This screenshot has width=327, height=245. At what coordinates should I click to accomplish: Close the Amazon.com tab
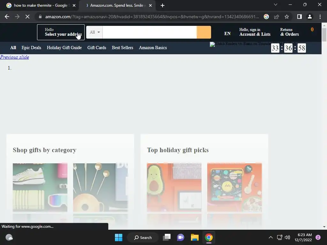coord(150,5)
